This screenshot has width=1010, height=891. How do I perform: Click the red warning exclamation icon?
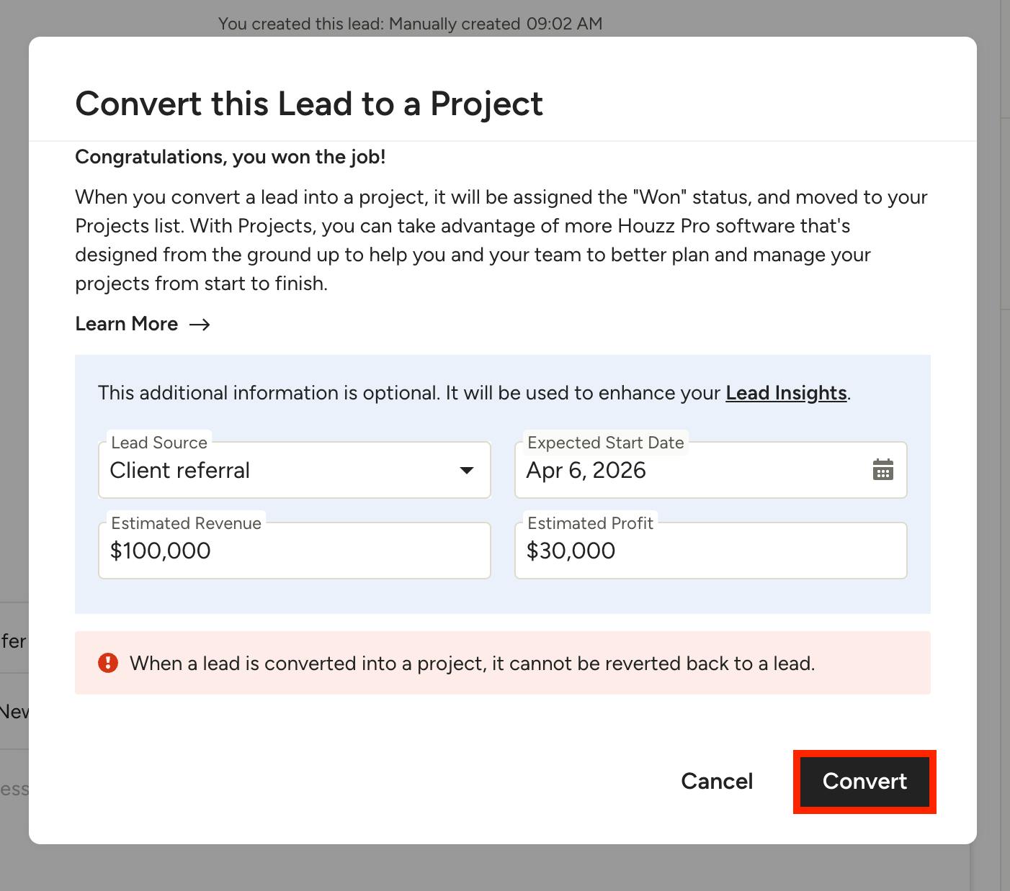click(x=108, y=663)
